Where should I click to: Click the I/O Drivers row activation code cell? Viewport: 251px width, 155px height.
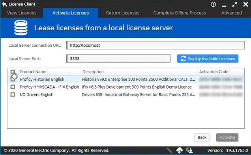tap(221, 94)
